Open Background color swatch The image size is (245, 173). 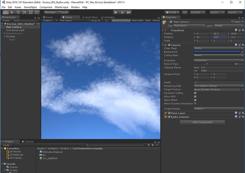(217, 52)
